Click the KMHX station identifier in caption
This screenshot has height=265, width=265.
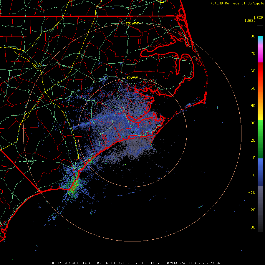(172, 263)
